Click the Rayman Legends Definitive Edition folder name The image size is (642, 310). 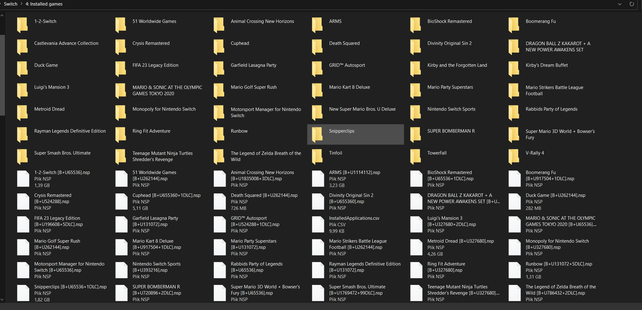pos(70,131)
